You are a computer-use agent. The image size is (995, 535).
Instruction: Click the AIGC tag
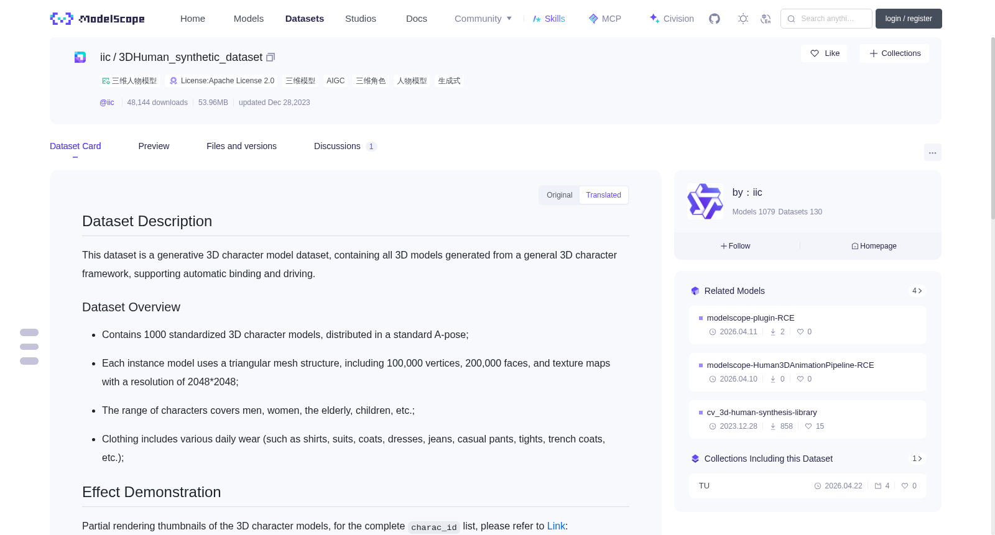pos(336,81)
